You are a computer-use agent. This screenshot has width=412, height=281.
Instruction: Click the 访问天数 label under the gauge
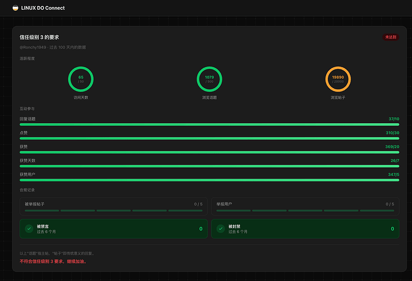click(x=81, y=98)
